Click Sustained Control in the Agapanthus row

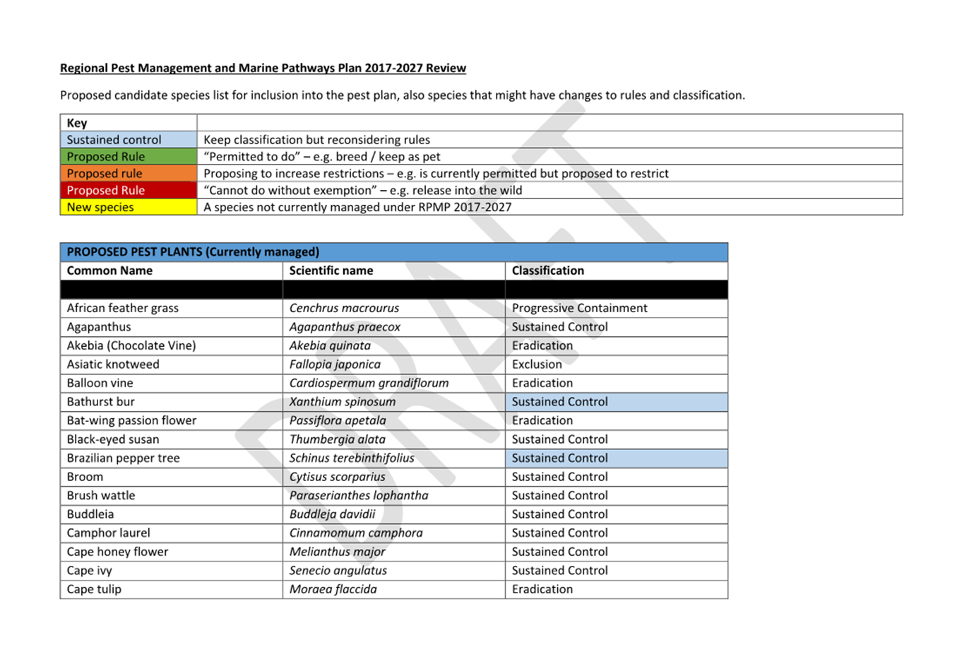point(617,327)
